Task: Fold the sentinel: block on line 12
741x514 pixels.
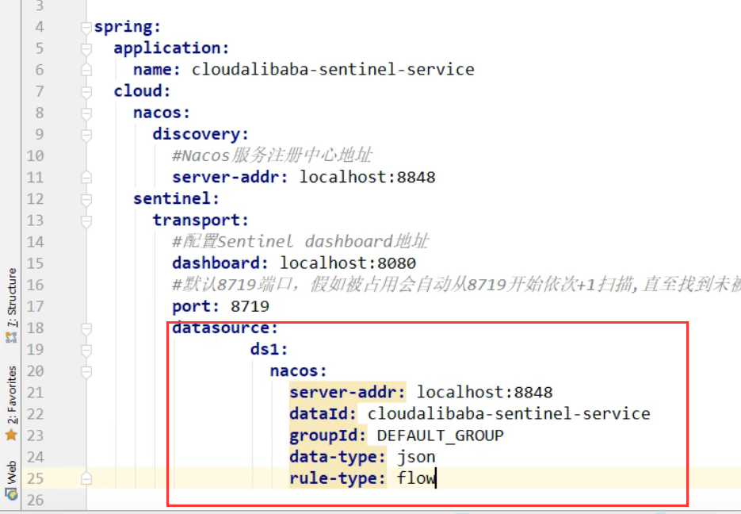Action: (x=86, y=200)
